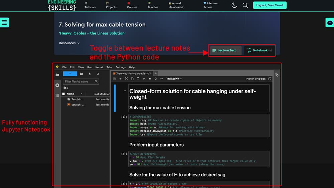Click the upload files icon
The image size is (334, 188).
tap(90, 74)
